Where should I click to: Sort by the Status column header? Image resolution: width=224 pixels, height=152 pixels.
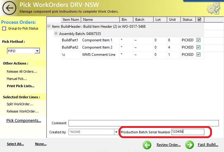tap(188, 20)
